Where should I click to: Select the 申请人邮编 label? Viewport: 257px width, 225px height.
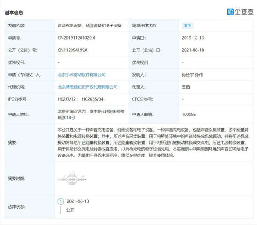(x=143, y=114)
